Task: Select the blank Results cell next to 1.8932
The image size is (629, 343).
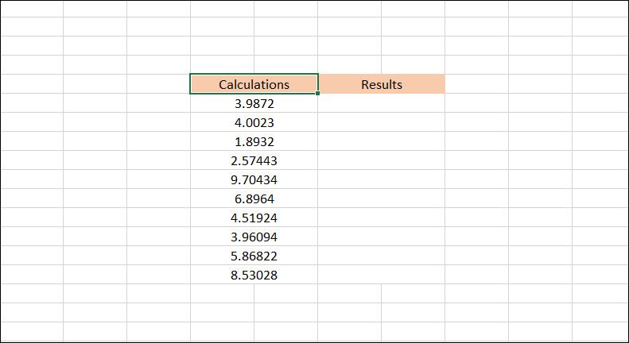Action: pyautogui.click(x=382, y=141)
